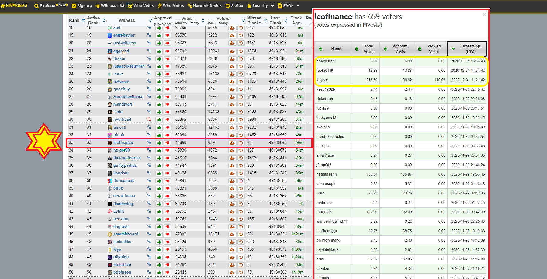Image resolution: width=547 pixels, height=279 pixels.
Task: Click thumbs-down icon for engrave
Action: 167,227
